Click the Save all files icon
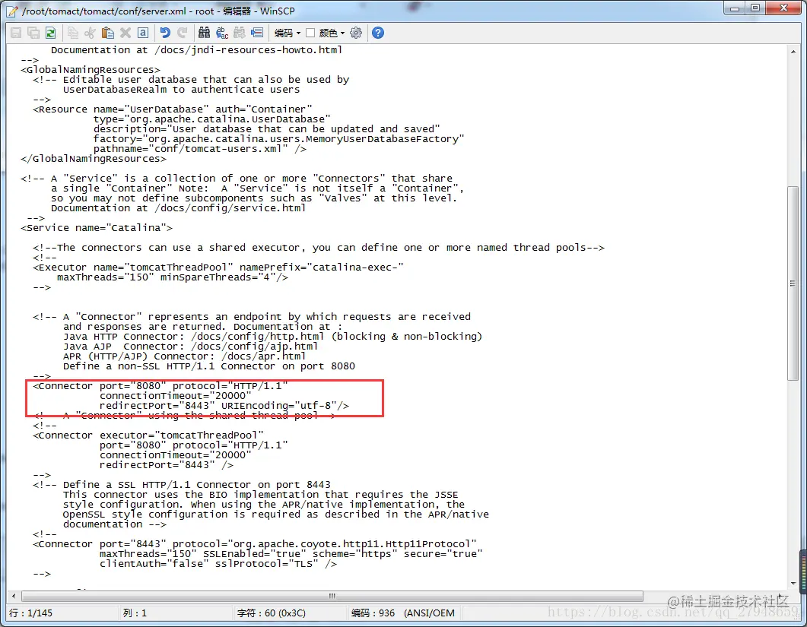 click(33, 33)
